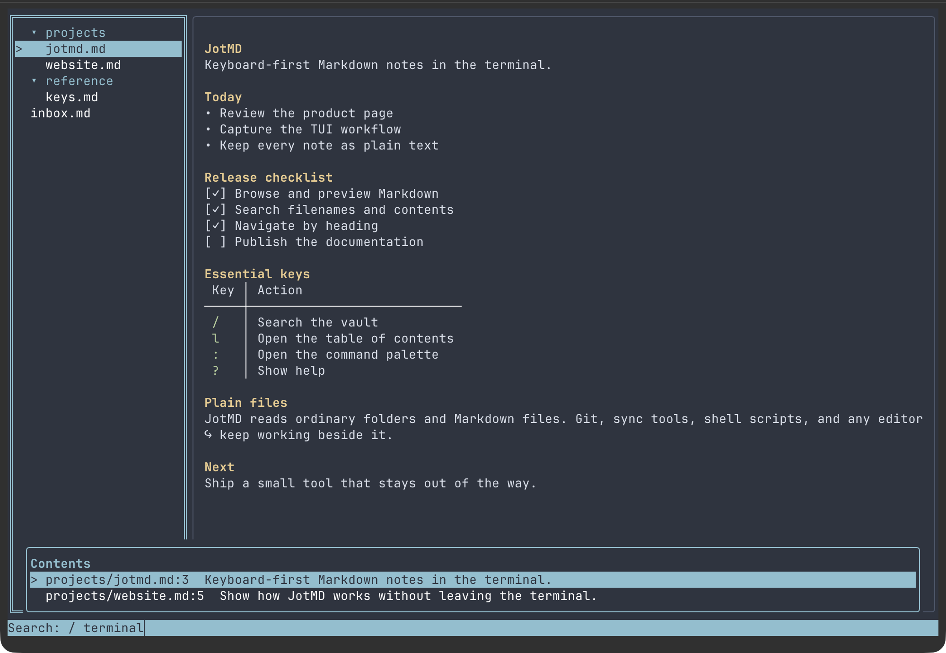Click the Action column header
This screenshot has height=653, width=946.
pos(280,290)
